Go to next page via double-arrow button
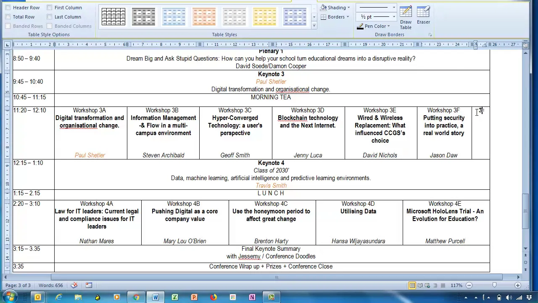Screen dimensions: 538x303 [x=525, y=269]
